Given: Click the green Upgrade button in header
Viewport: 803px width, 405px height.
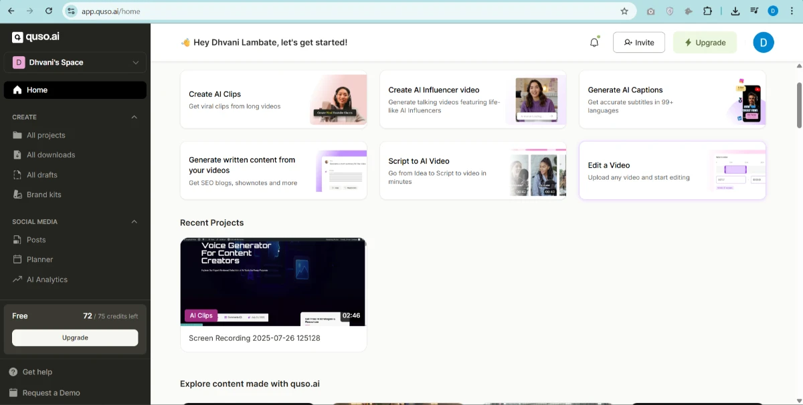Looking at the screenshot, I should coord(705,42).
